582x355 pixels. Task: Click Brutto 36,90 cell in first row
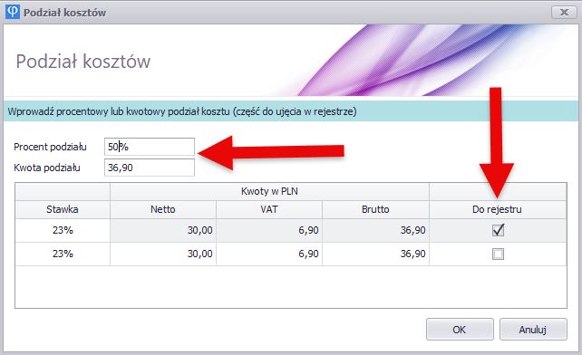click(x=375, y=230)
